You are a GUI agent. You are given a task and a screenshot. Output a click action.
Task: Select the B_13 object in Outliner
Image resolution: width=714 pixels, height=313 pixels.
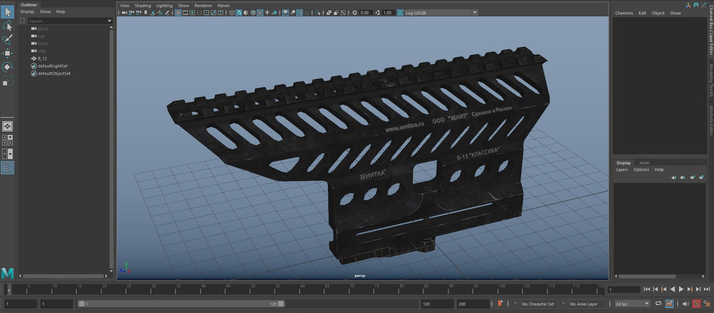click(x=42, y=58)
